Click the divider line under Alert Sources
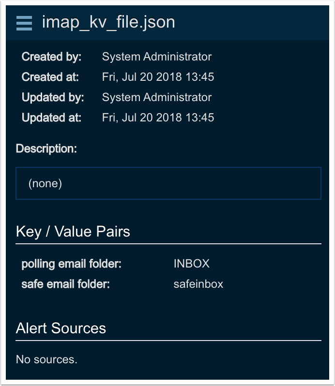 pyautogui.click(x=168, y=341)
